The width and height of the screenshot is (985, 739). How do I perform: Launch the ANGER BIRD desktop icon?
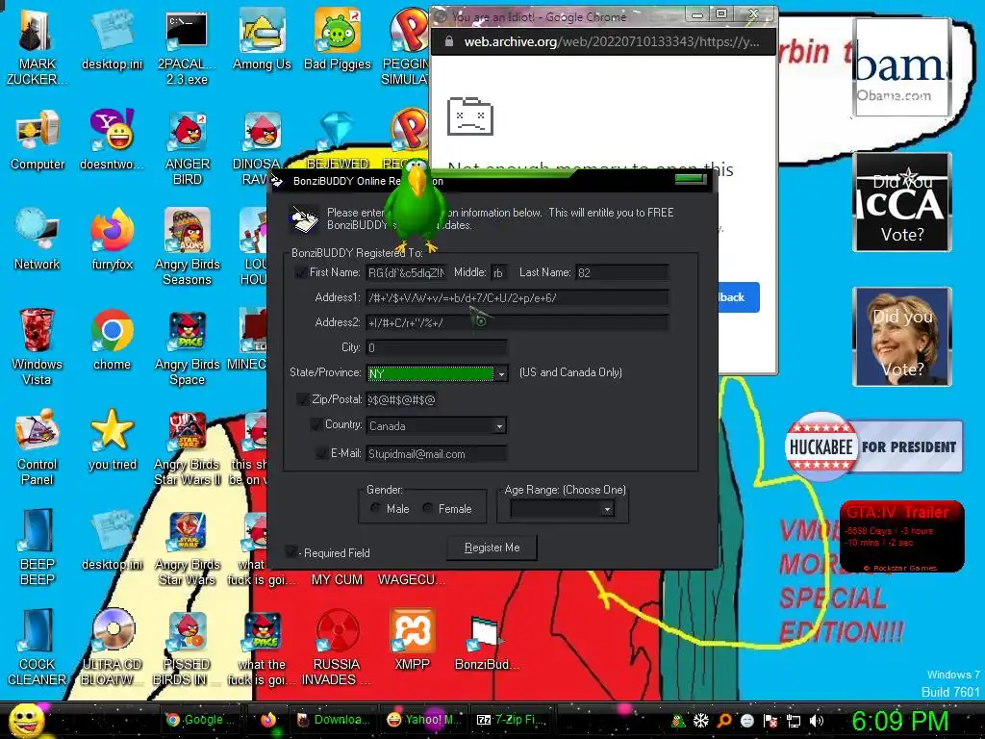point(187,147)
